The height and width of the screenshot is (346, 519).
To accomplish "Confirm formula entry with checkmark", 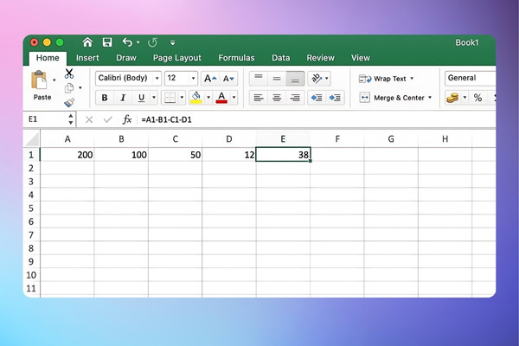I will 108,119.
